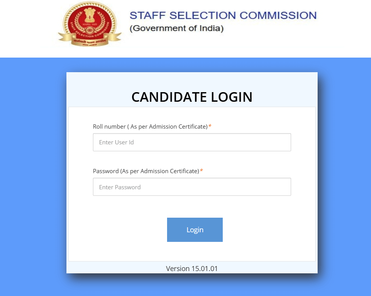
Task: Click the (Government of India) subtitle text
Action: 176,28
